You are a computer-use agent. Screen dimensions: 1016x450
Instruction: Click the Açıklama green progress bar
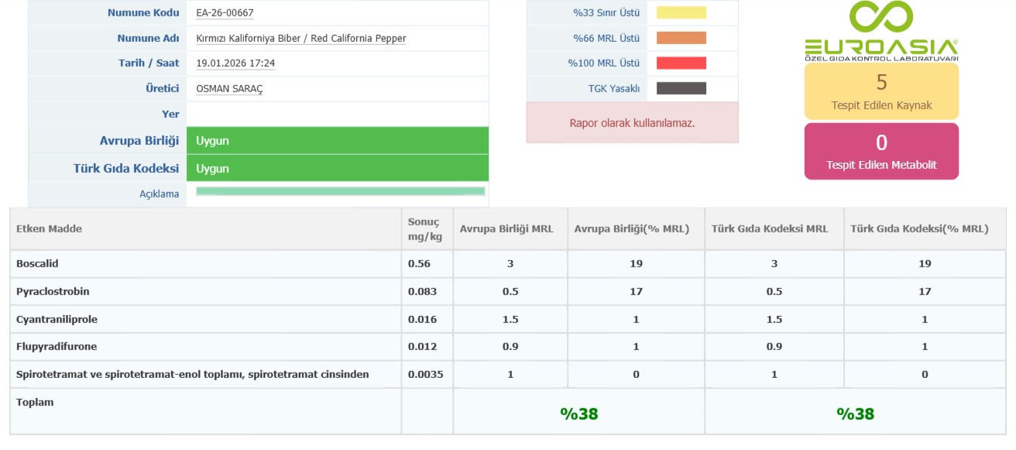[340, 191]
